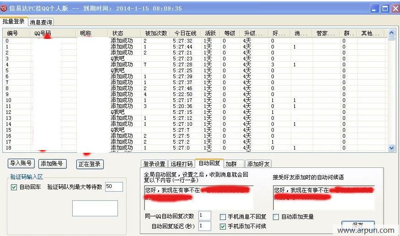The height and width of the screenshot is (236, 400).
Task: Click online time 5:27:32
Action: (182, 41)
